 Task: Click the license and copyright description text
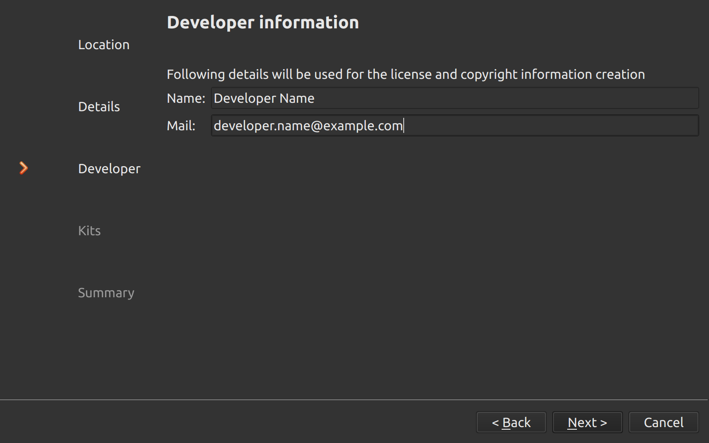(x=405, y=74)
